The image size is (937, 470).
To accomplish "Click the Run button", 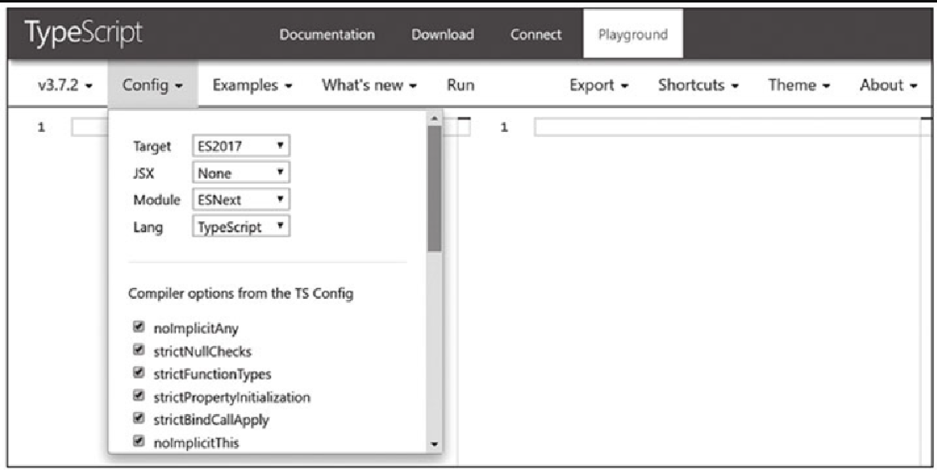I will pyautogui.click(x=461, y=85).
